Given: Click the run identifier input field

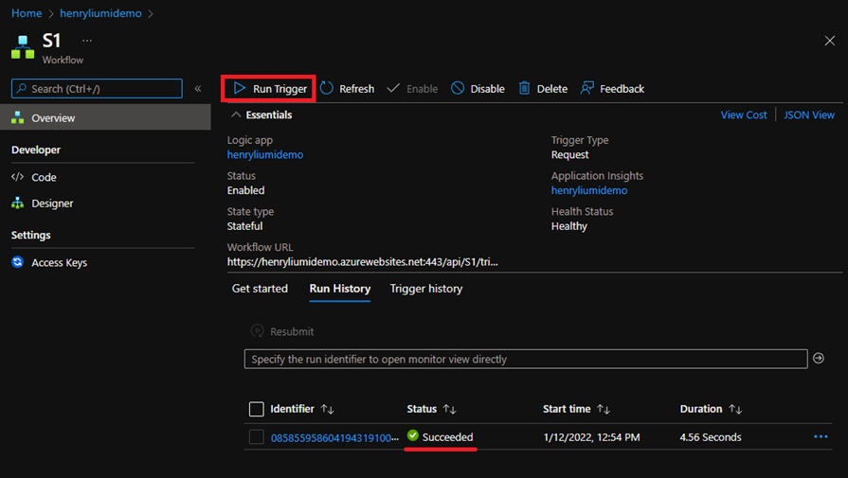Looking at the screenshot, I should (526, 359).
